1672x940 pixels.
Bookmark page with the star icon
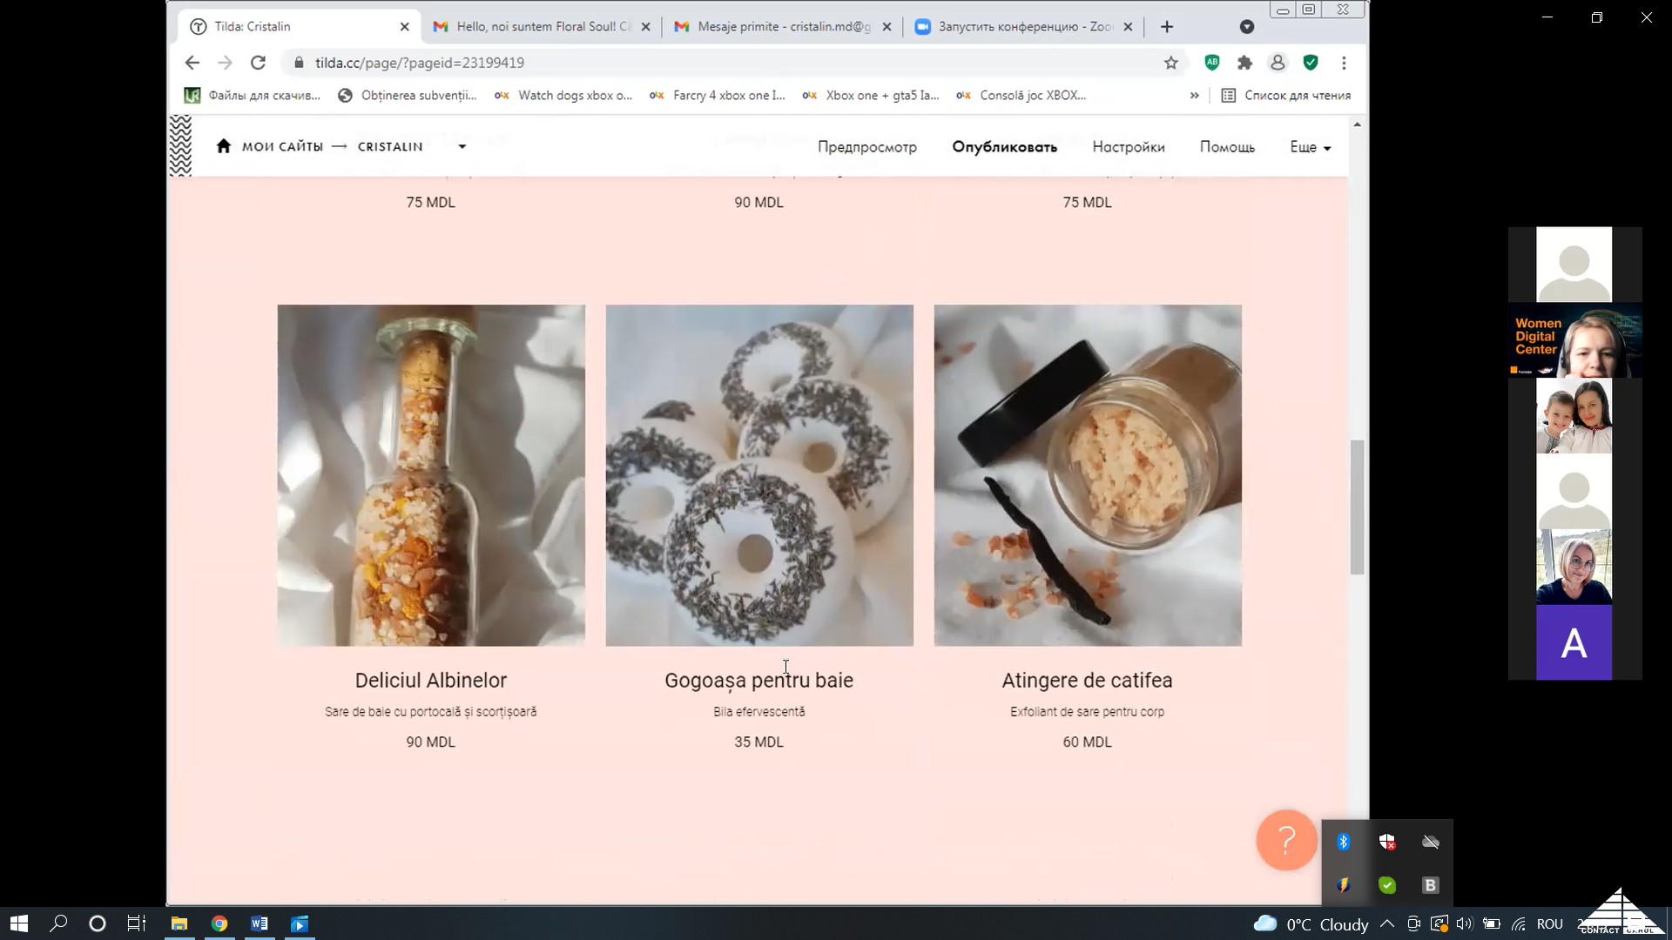[x=1171, y=63]
